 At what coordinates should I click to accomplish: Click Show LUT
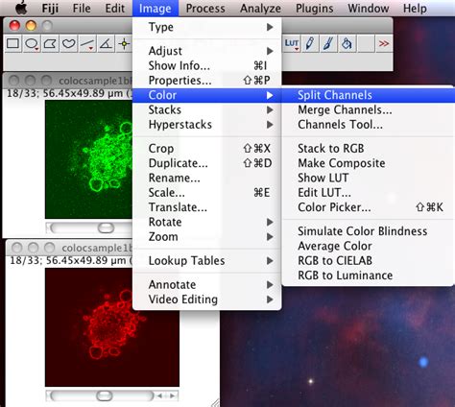(x=368, y=178)
